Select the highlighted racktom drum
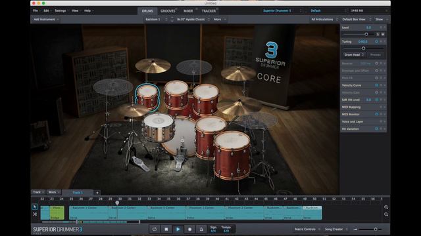The height and width of the screenshot is (236, 421). coord(147,98)
